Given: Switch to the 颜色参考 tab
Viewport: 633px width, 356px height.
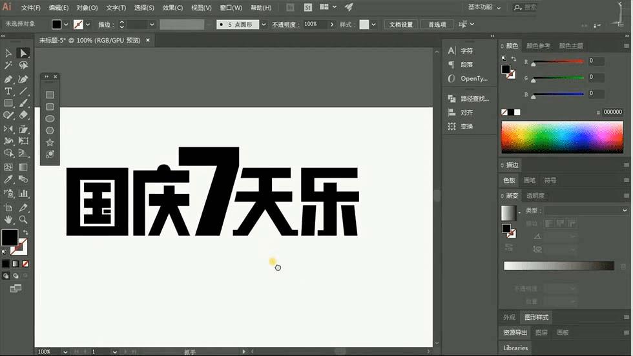Looking at the screenshot, I should pos(537,46).
